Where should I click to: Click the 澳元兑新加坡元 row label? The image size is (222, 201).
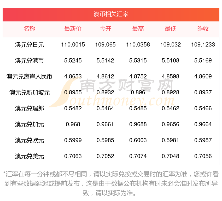[x=30, y=93]
